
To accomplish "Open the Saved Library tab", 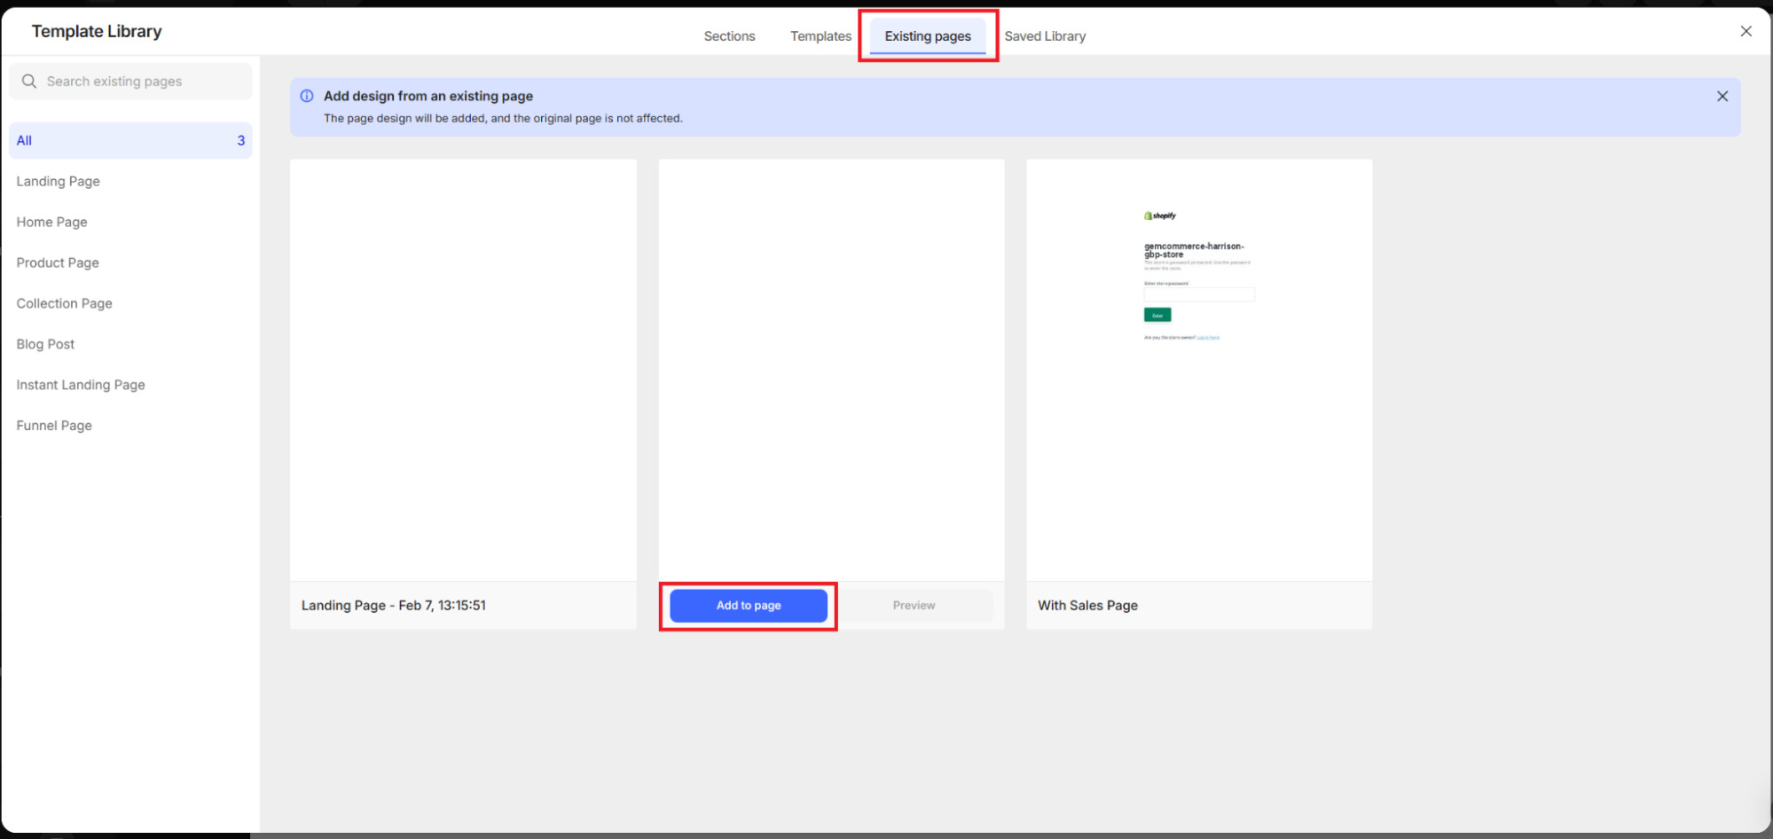I will point(1045,35).
